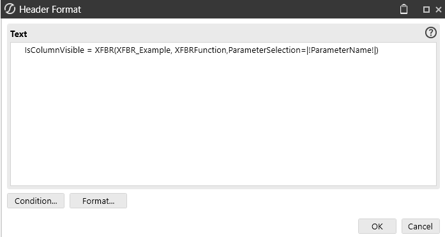The image size is (445, 237).
Task: Open the Condition... editor
Action: point(36,201)
